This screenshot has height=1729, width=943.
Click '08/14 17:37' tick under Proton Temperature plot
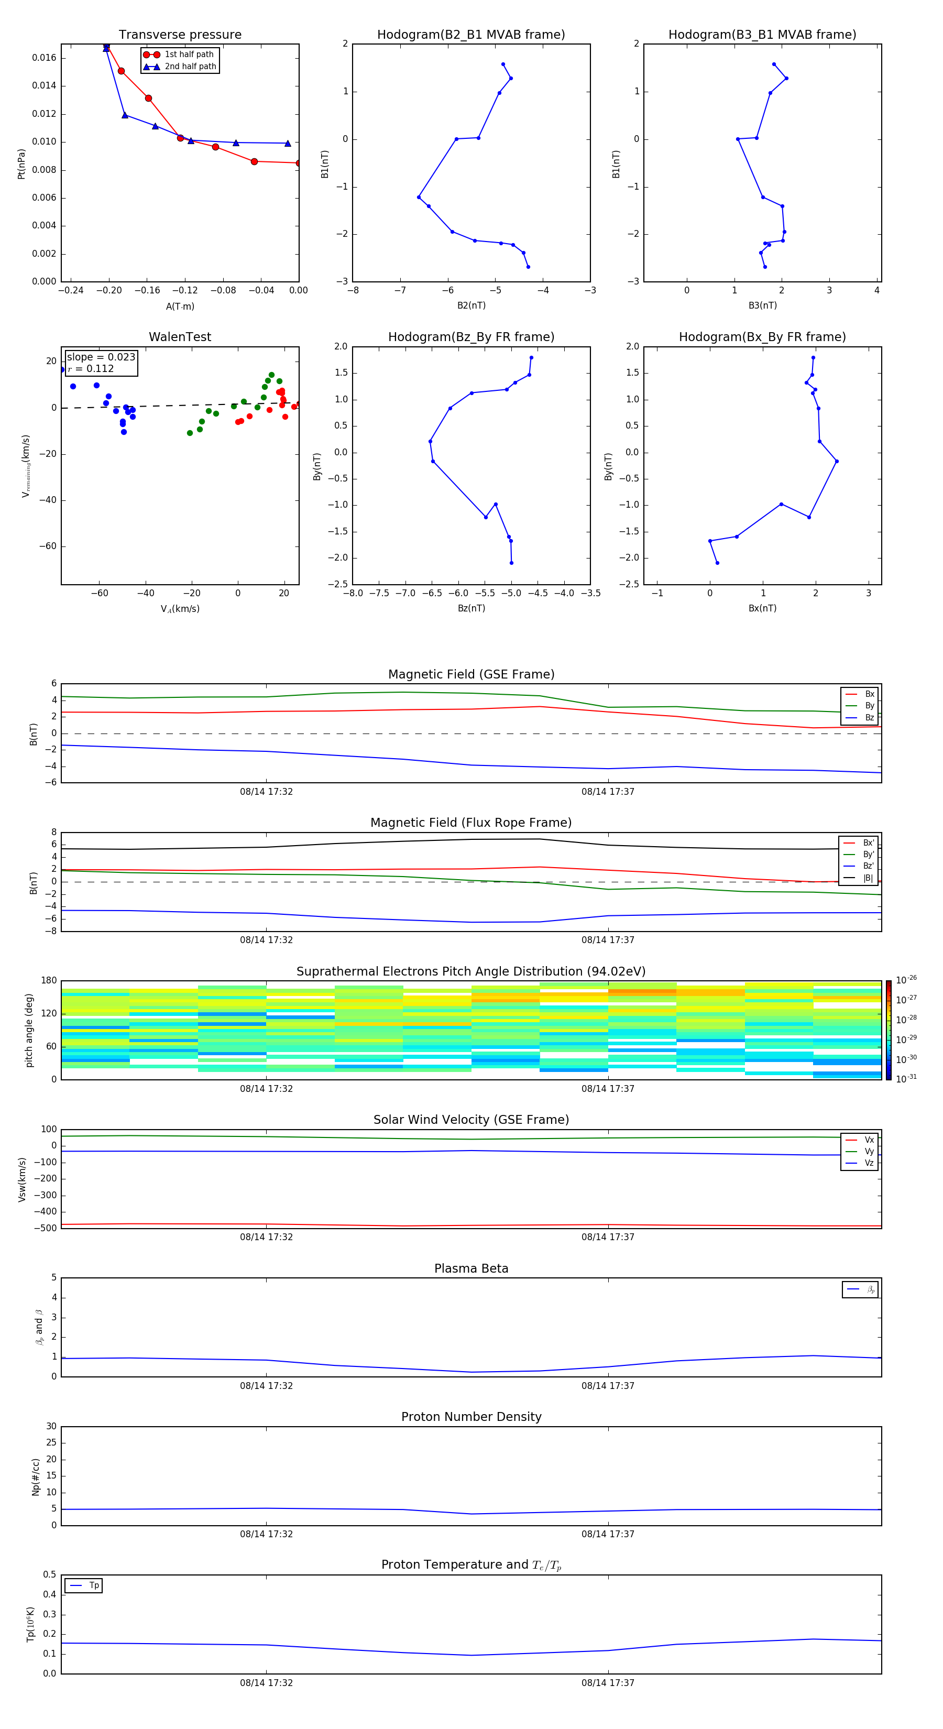(608, 1683)
